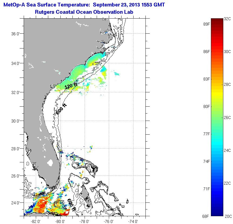Click the -82 0' longitude label

click(x=36, y=222)
